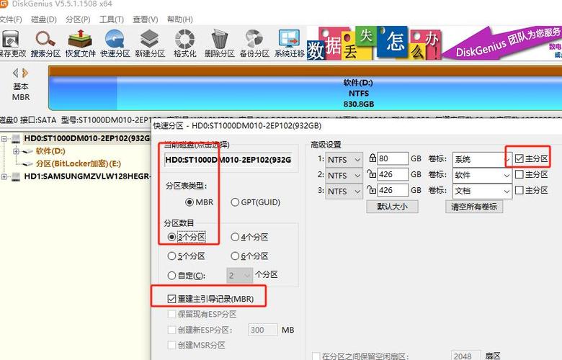This screenshot has height=360, width=562.
Task: Open the Partition (分区) menu
Action: click(x=78, y=19)
